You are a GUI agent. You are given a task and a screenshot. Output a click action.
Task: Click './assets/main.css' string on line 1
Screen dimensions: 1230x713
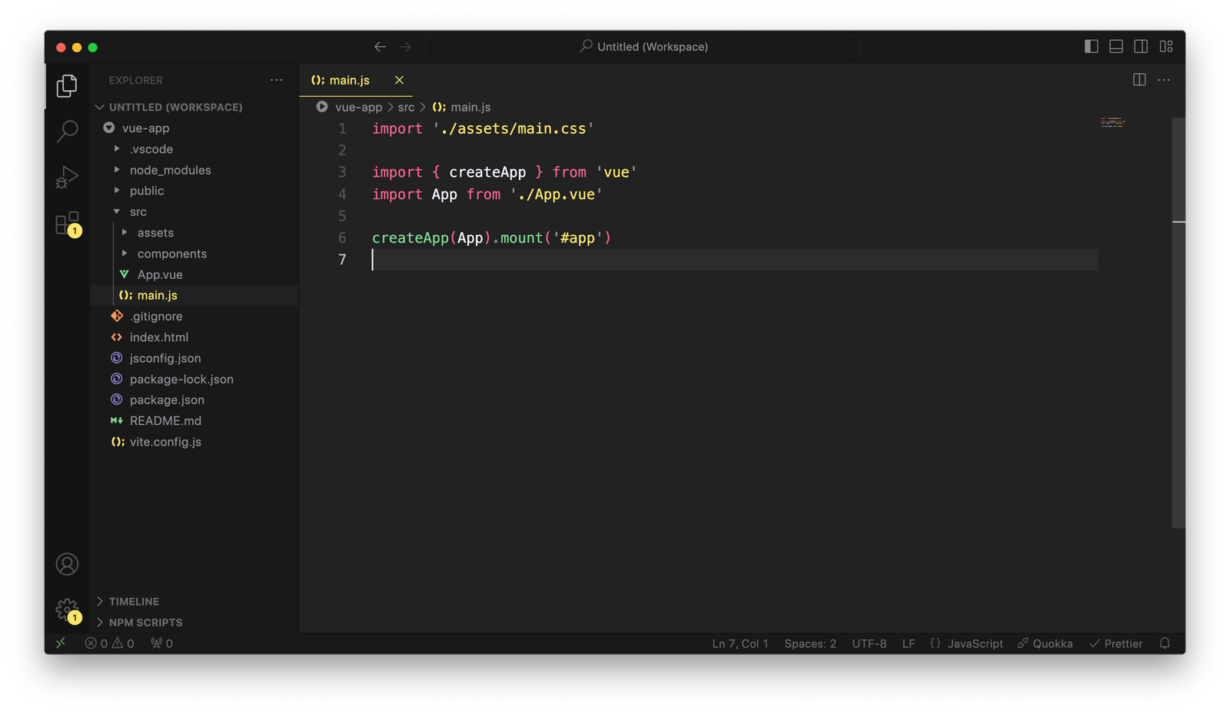514,129
